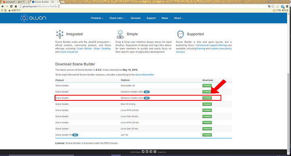Close the aristataIT 글쓰기 tab

[x=29, y=2]
